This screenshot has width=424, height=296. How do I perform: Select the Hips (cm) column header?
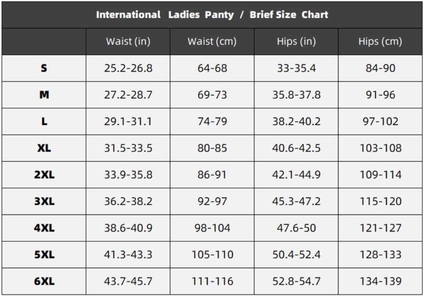pos(380,42)
